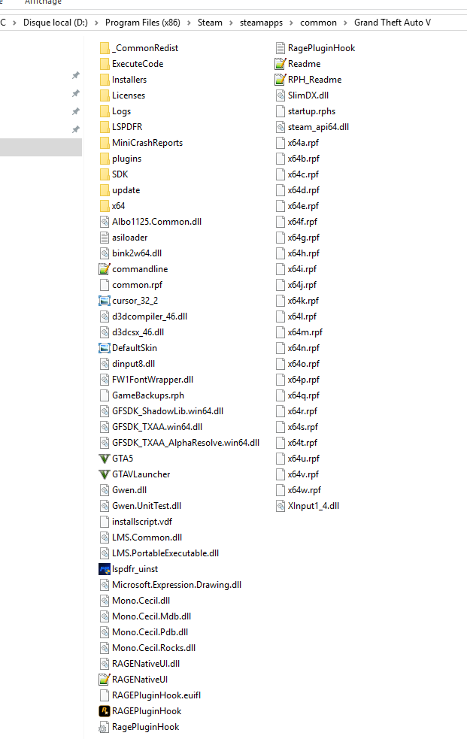The height and width of the screenshot is (751, 467).
Task: Select the SDK folder name
Action: point(120,174)
